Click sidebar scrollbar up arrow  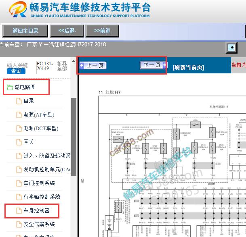click(74, 61)
